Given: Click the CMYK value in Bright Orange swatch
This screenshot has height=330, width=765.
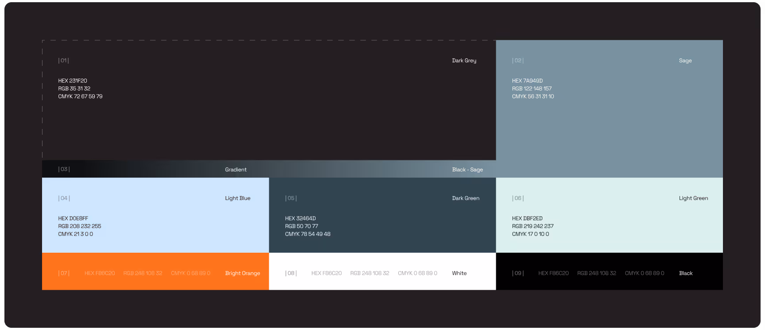Looking at the screenshot, I should pyautogui.click(x=191, y=273).
